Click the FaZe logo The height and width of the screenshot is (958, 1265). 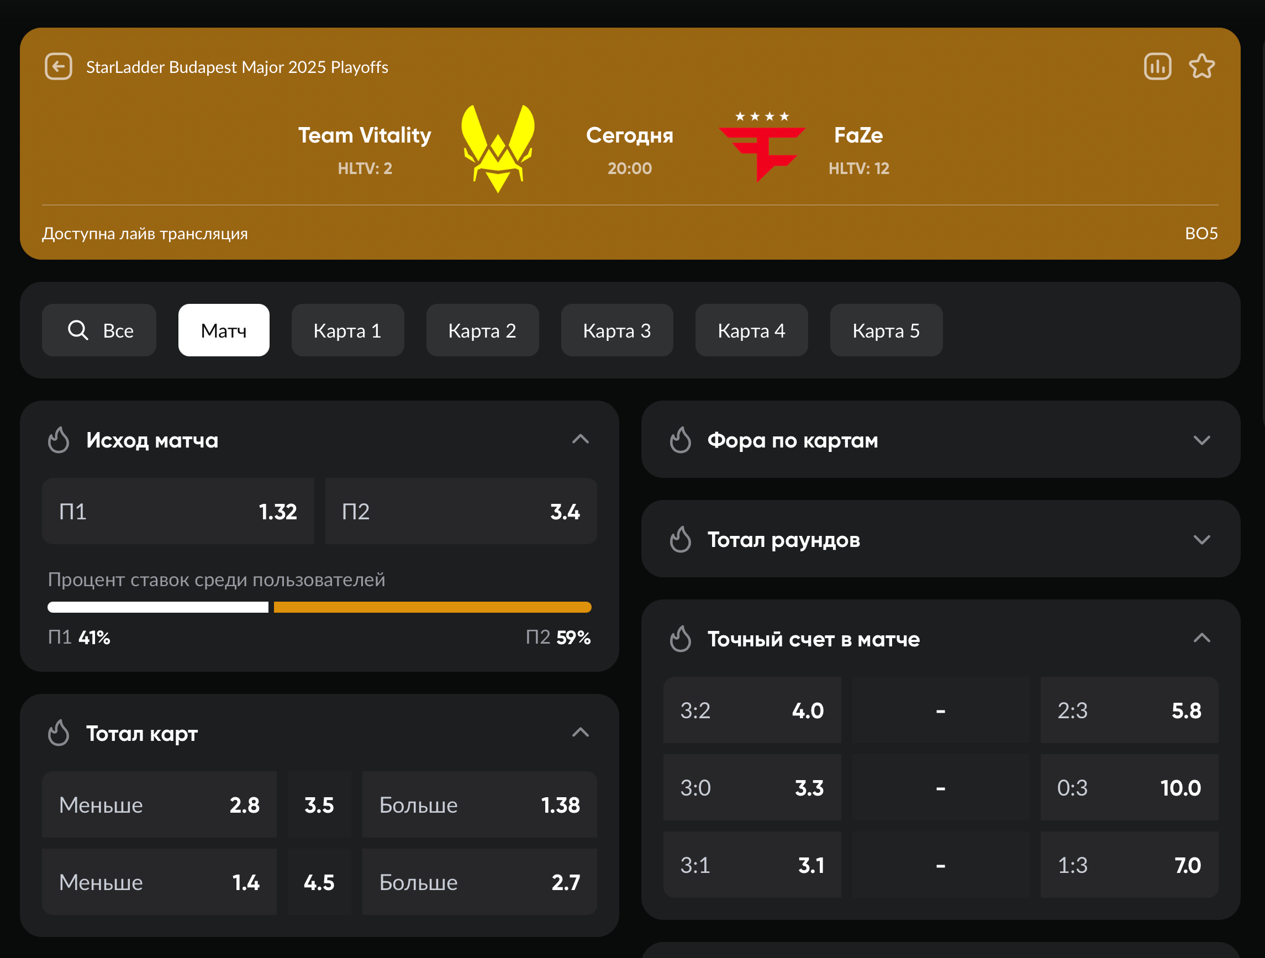[762, 148]
